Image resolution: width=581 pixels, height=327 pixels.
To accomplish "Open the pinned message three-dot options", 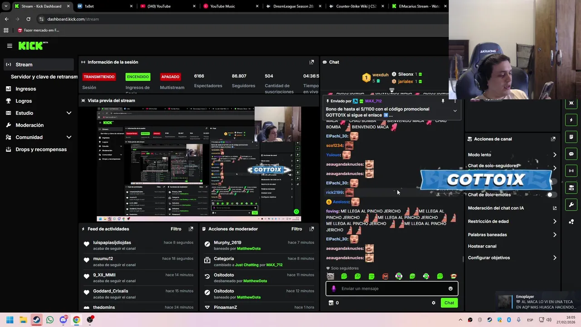I will click(x=455, y=101).
